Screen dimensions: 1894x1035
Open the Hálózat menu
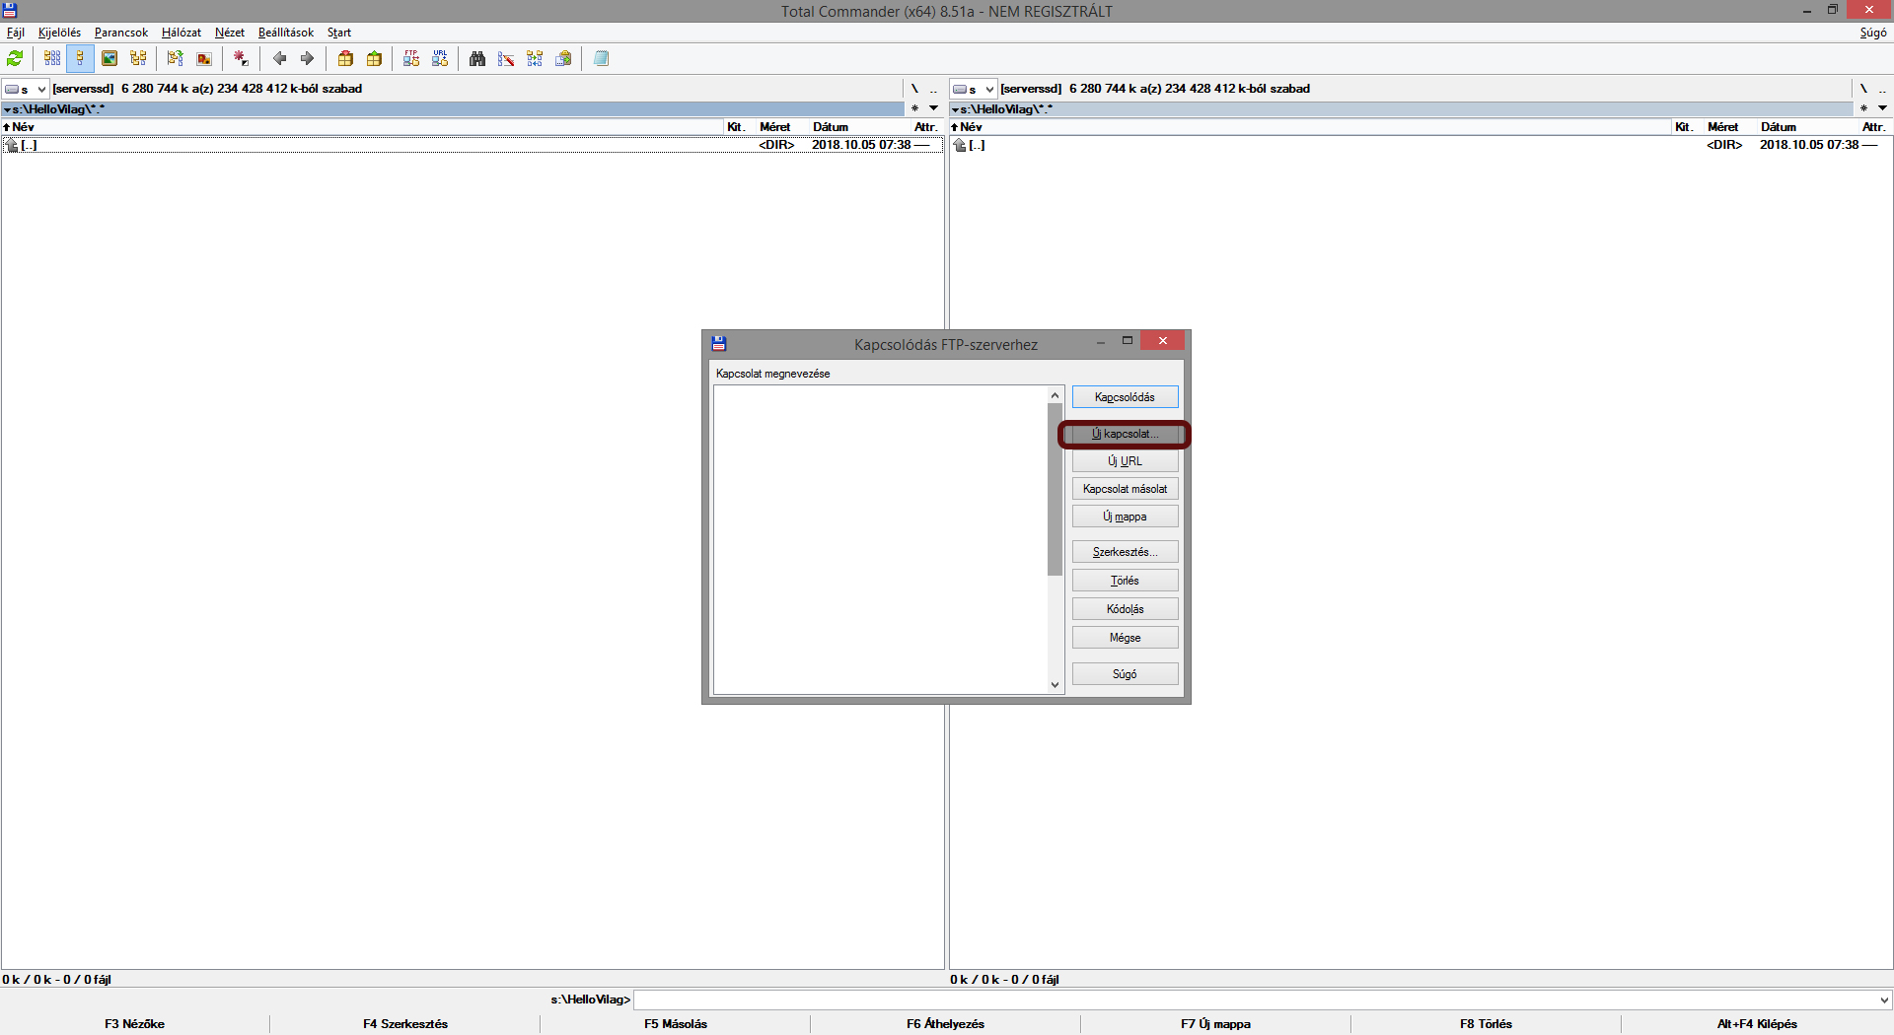click(182, 33)
